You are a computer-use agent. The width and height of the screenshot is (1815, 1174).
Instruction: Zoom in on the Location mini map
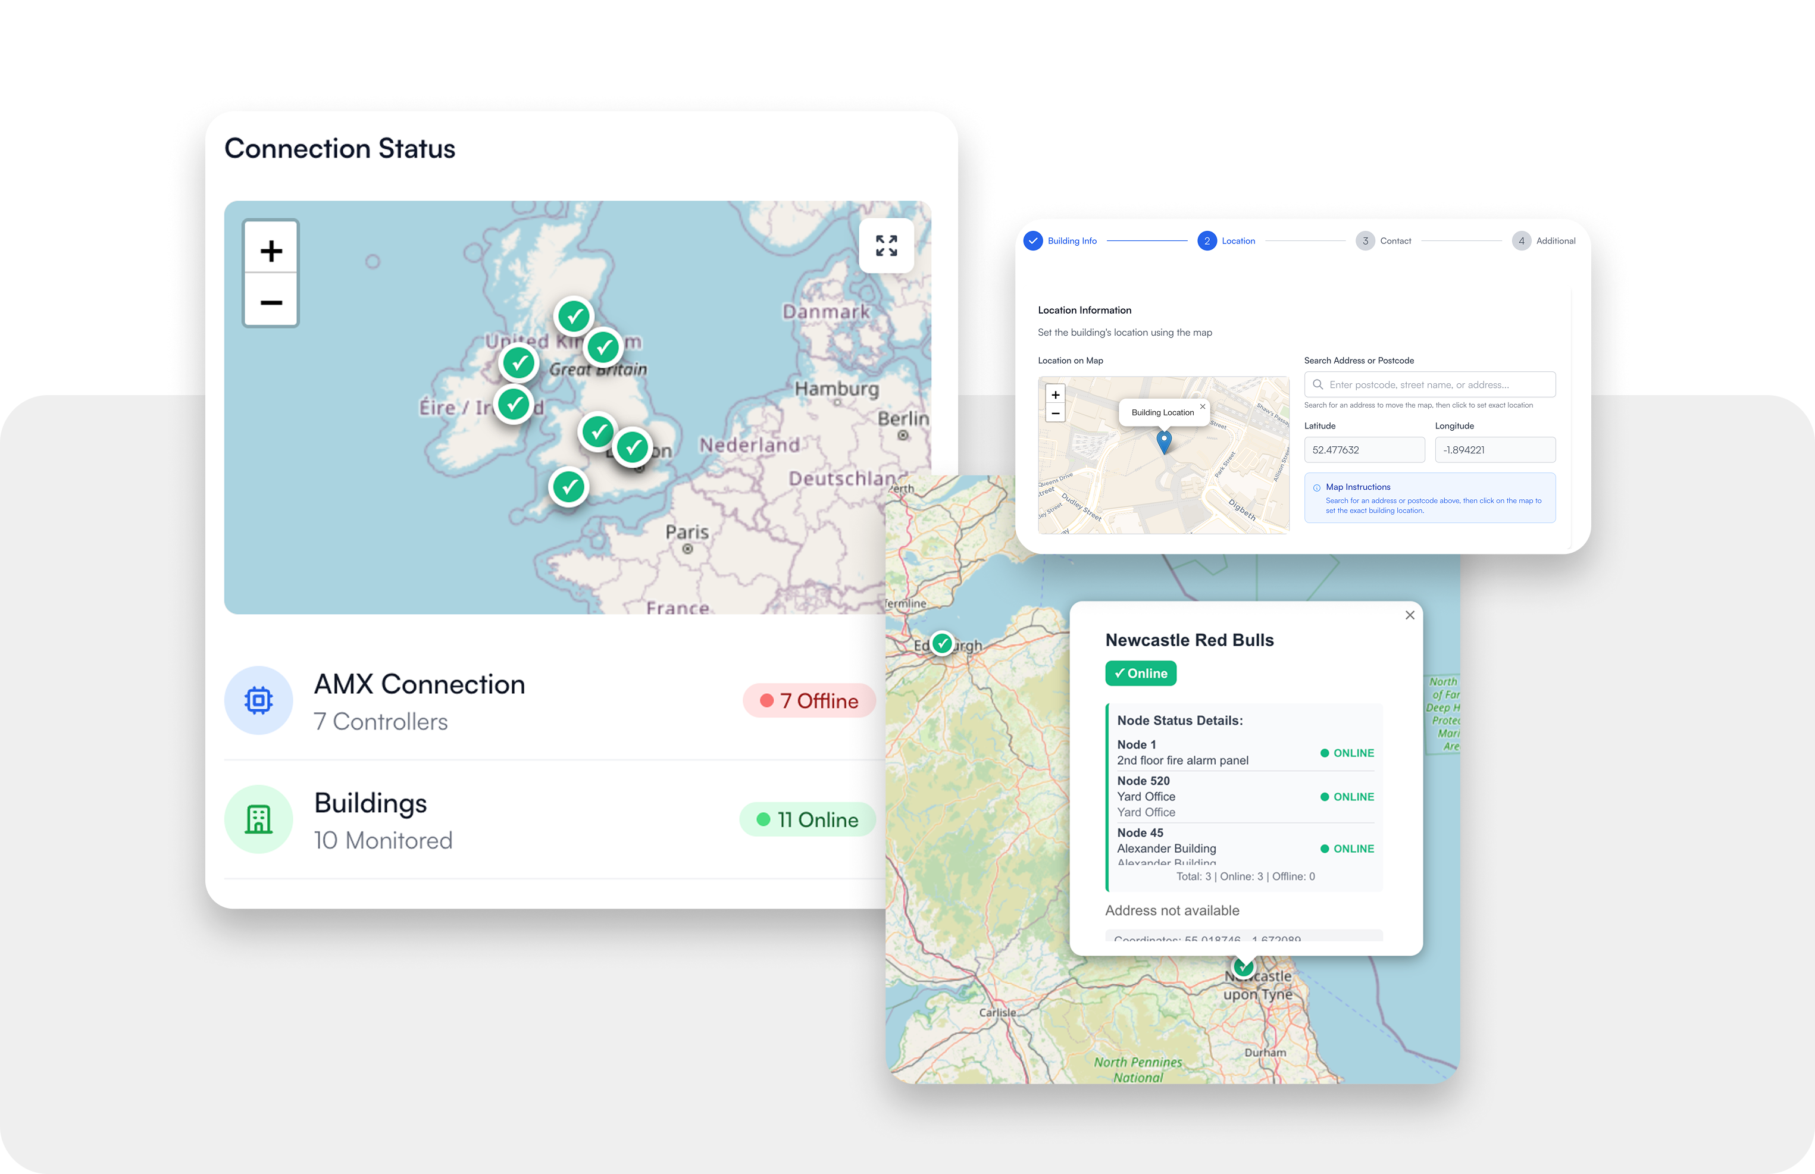click(x=1055, y=394)
